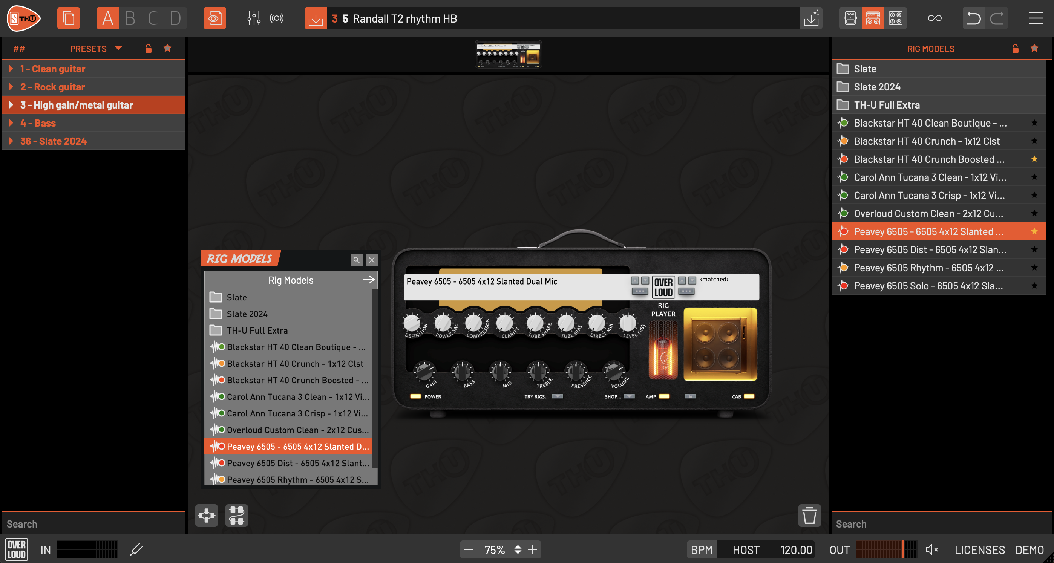Click the undo arrow icon
This screenshot has height=563, width=1054.
click(973, 18)
